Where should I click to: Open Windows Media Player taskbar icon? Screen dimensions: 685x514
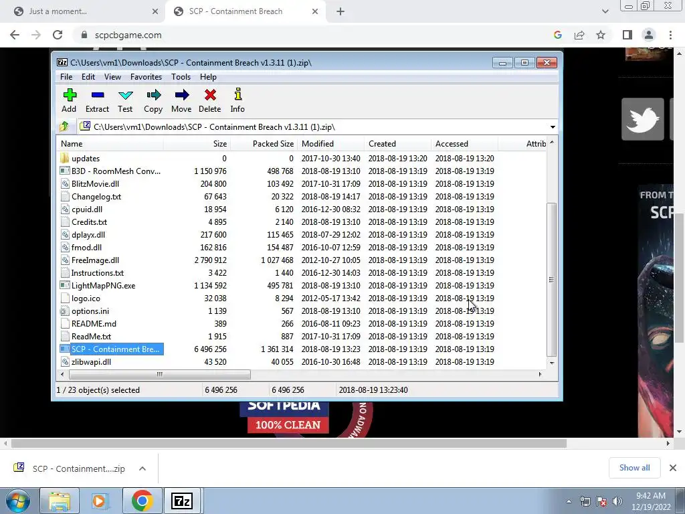click(x=99, y=501)
